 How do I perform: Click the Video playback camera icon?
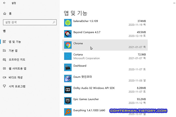coord(4,77)
